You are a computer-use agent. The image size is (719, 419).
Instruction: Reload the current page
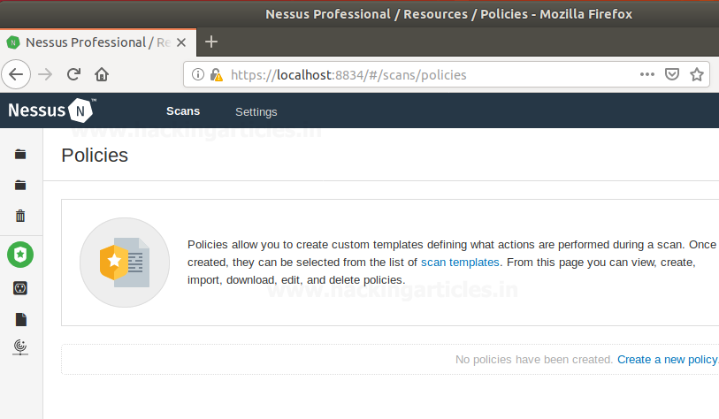(74, 74)
